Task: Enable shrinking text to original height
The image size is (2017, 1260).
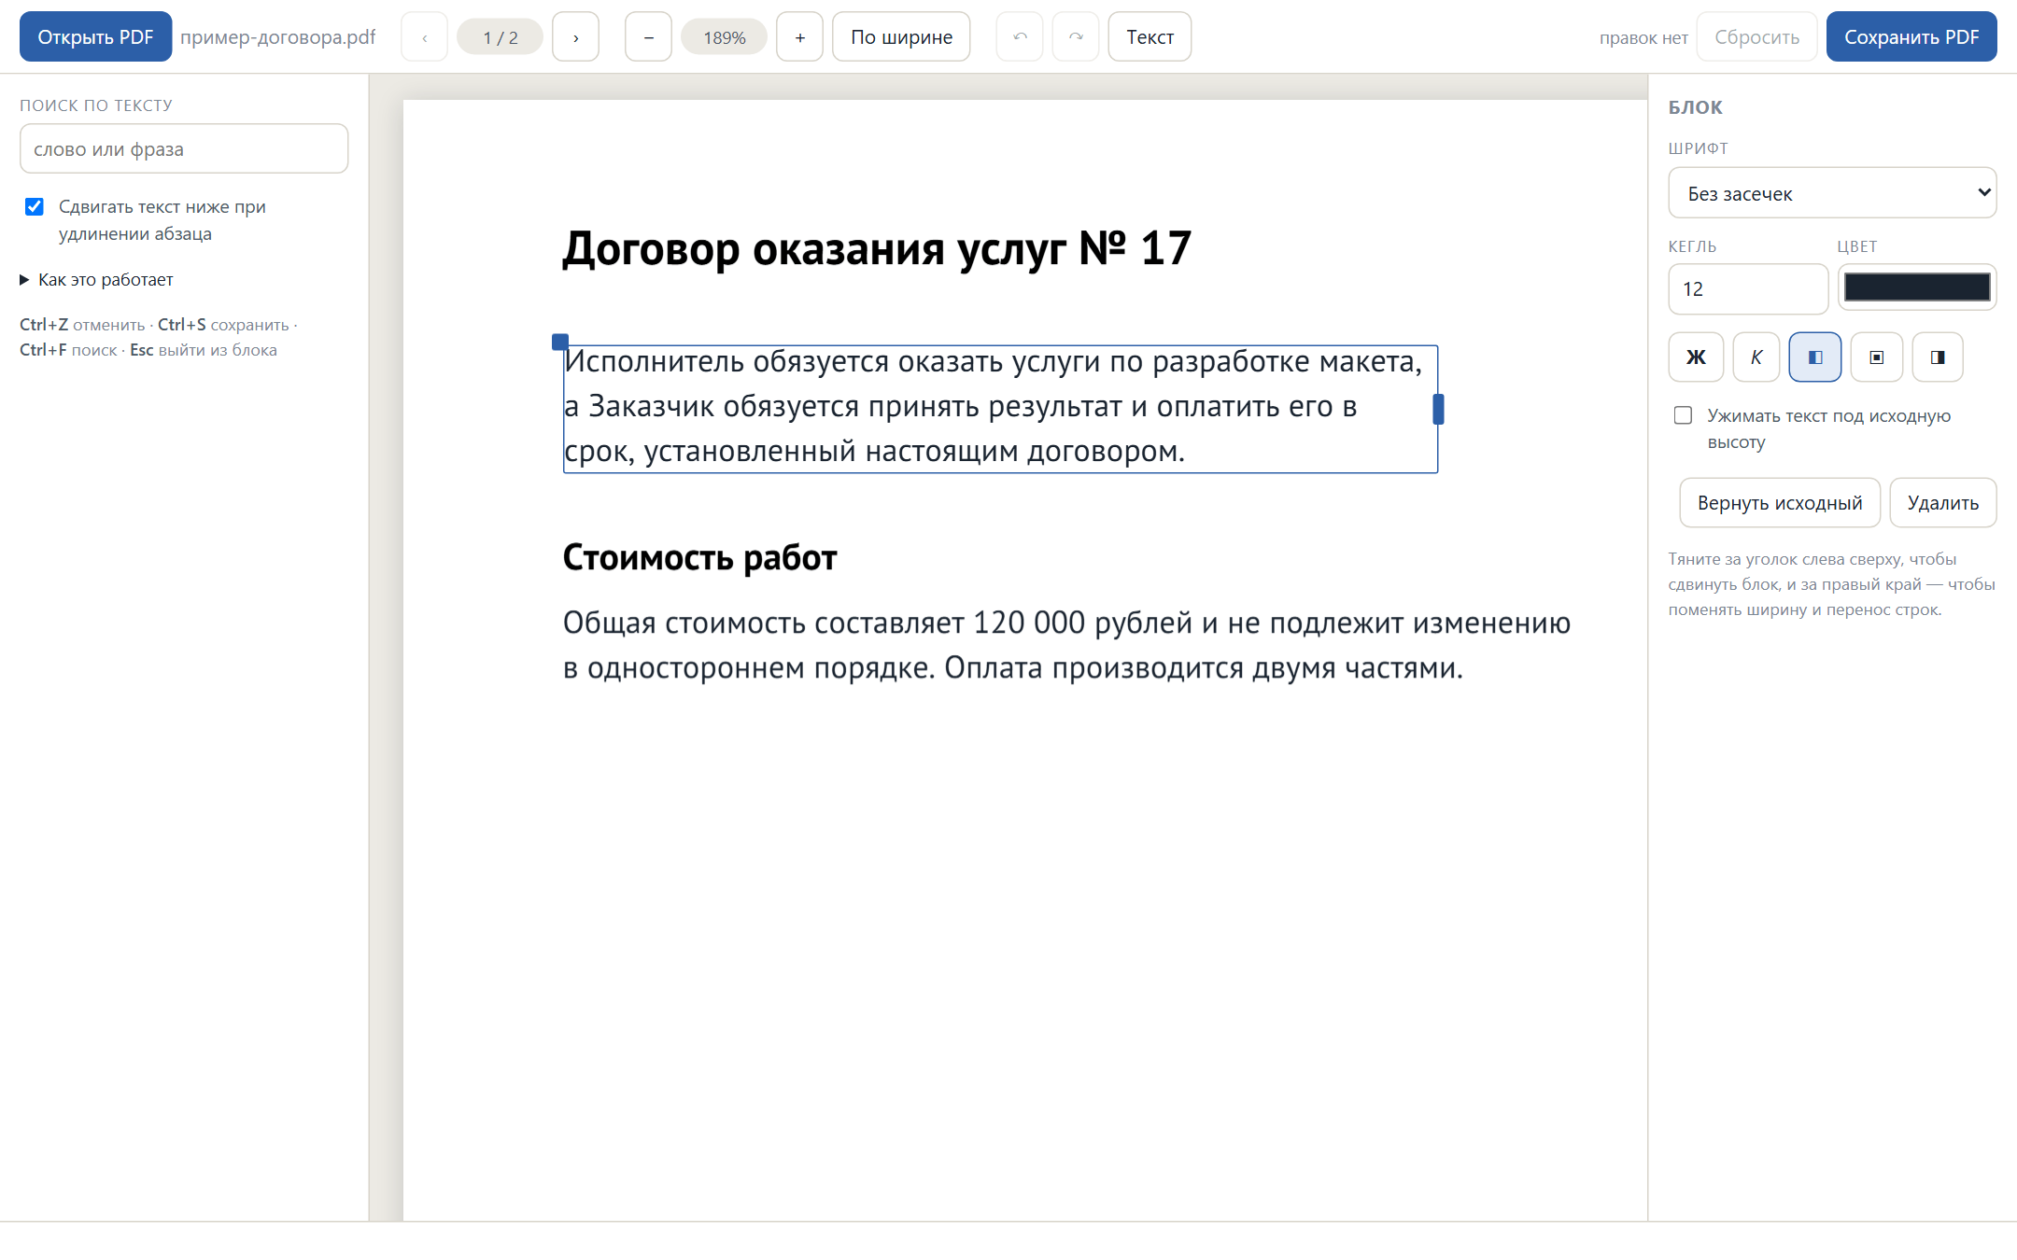Action: click(1683, 415)
